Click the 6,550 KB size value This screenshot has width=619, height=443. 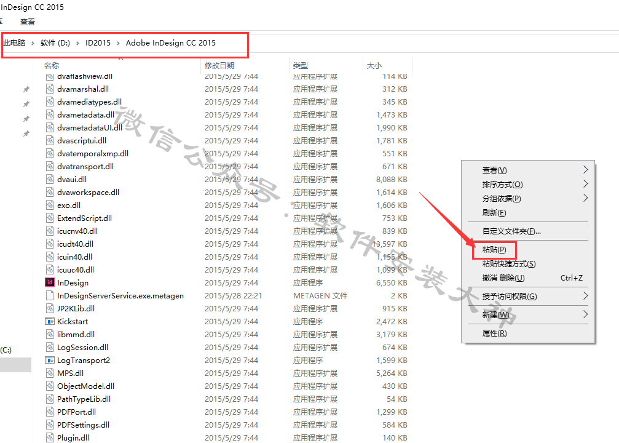tap(392, 282)
